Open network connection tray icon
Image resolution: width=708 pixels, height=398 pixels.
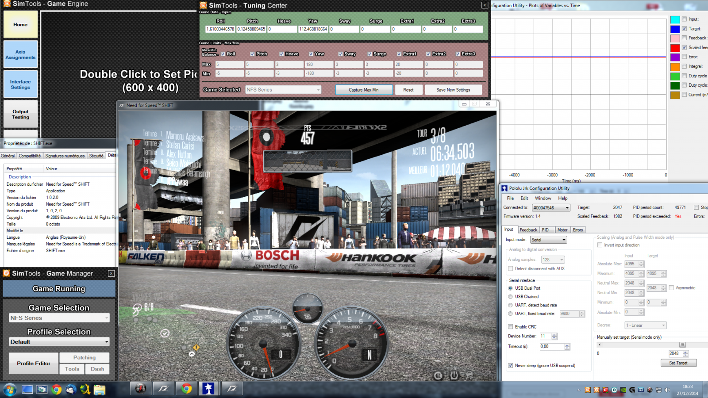[x=658, y=390]
